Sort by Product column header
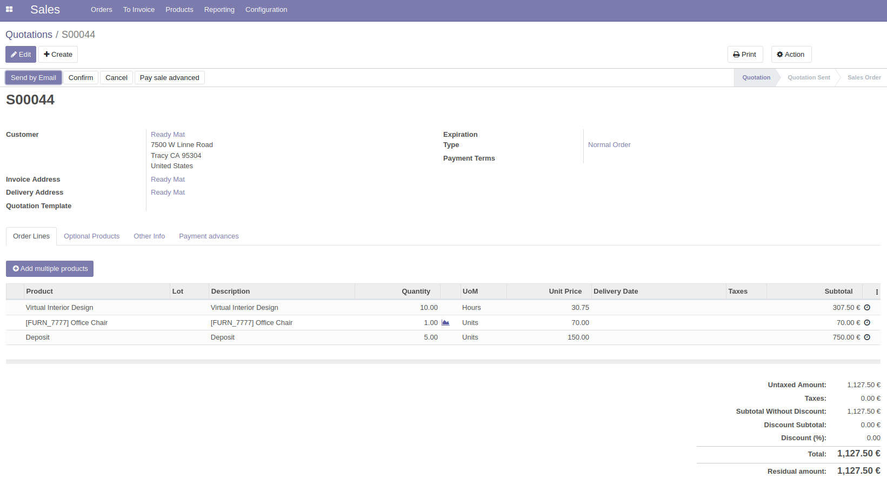 tap(97, 291)
